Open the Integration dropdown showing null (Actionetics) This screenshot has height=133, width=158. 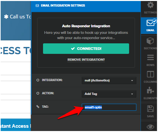[109, 80]
